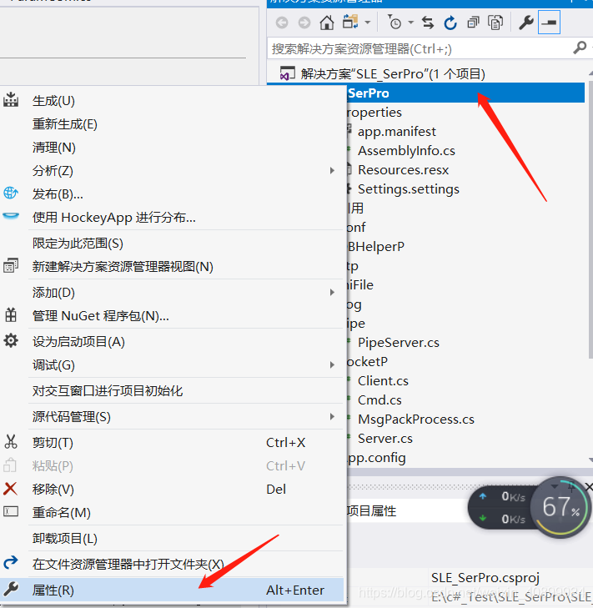Open pending changes filter dropdown arrow

point(410,23)
